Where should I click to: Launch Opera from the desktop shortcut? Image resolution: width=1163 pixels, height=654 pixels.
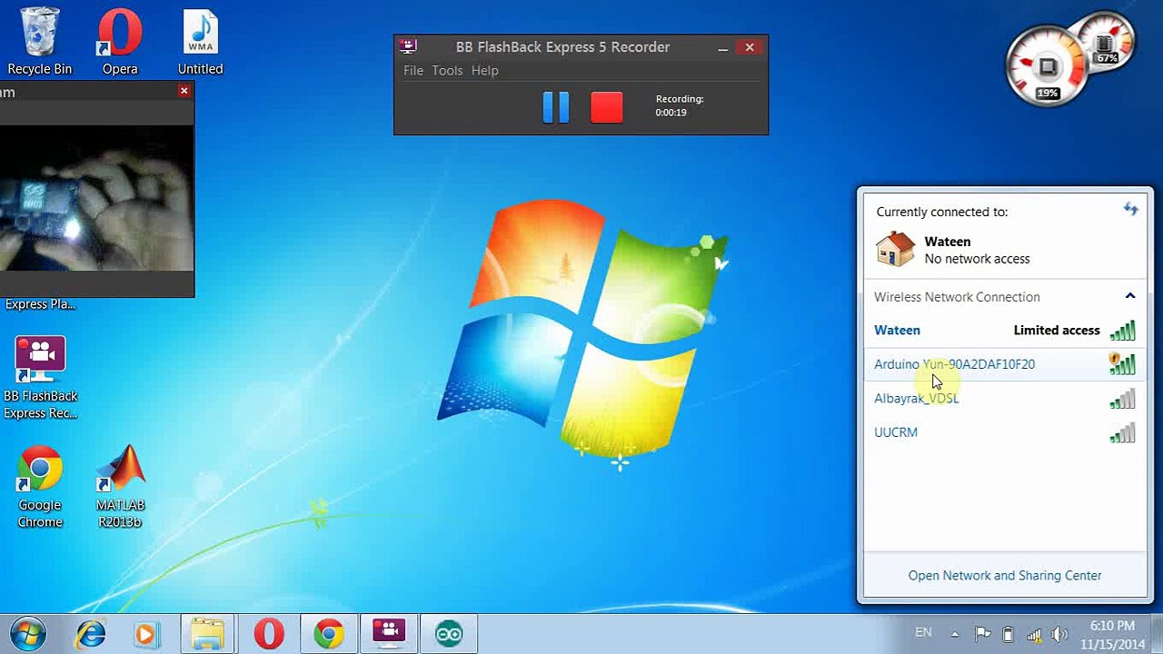(120, 42)
